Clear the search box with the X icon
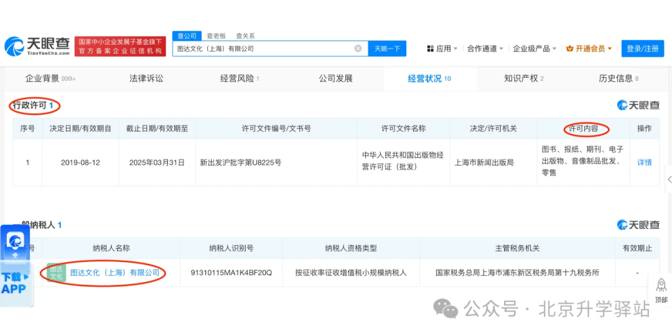Image resolution: width=672 pixels, height=336 pixels. click(358, 49)
